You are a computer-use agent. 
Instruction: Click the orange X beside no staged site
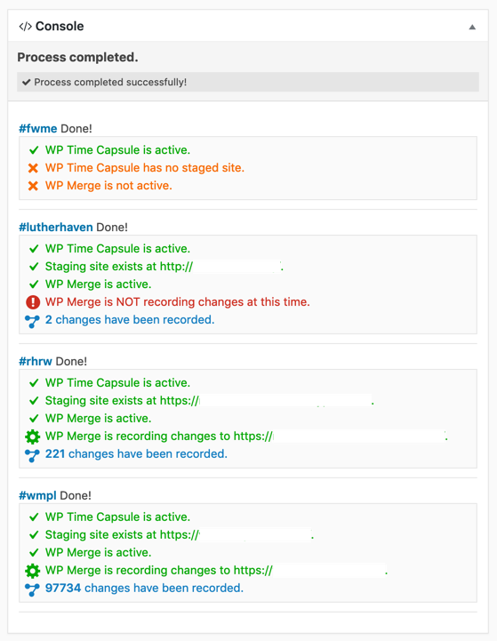coord(33,168)
